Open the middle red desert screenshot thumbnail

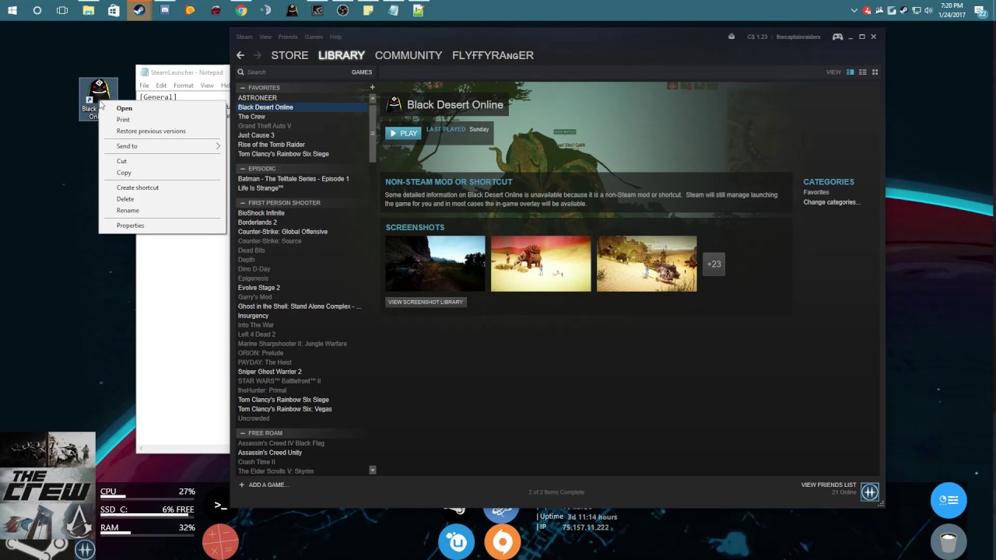[541, 264]
